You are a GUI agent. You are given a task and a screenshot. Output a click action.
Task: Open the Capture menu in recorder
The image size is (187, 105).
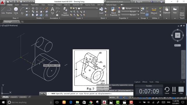[137, 82]
